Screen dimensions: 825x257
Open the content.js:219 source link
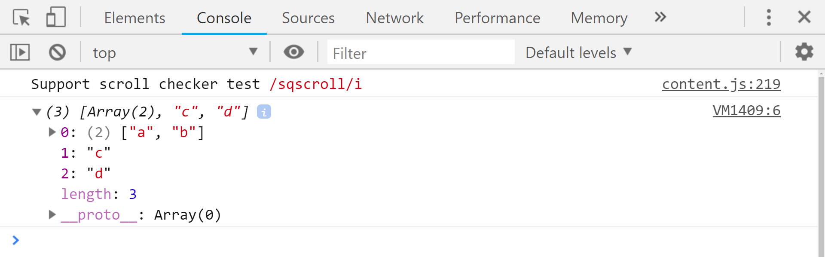point(721,84)
